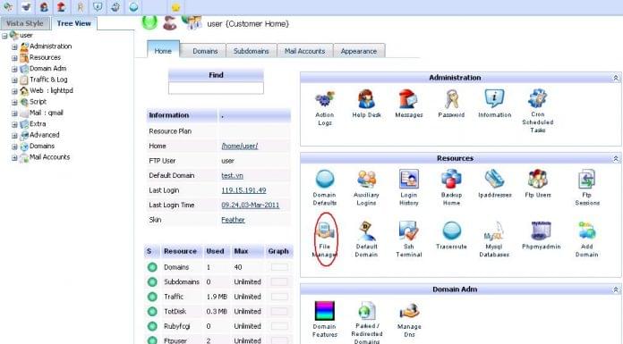Launch the Ssh Terminal
Image resolution: width=623 pixels, height=344 pixels.
[x=409, y=231]
